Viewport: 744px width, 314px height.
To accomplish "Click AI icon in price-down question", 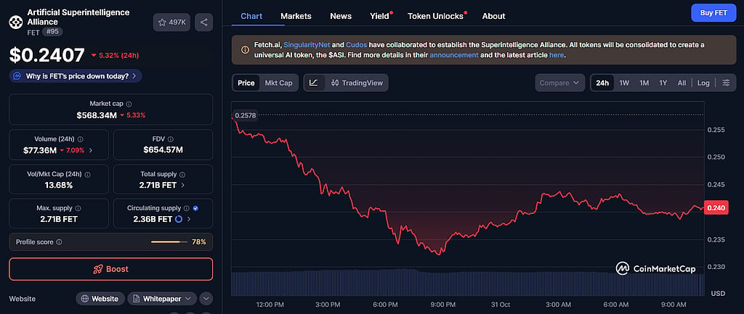I will point(17,75).
